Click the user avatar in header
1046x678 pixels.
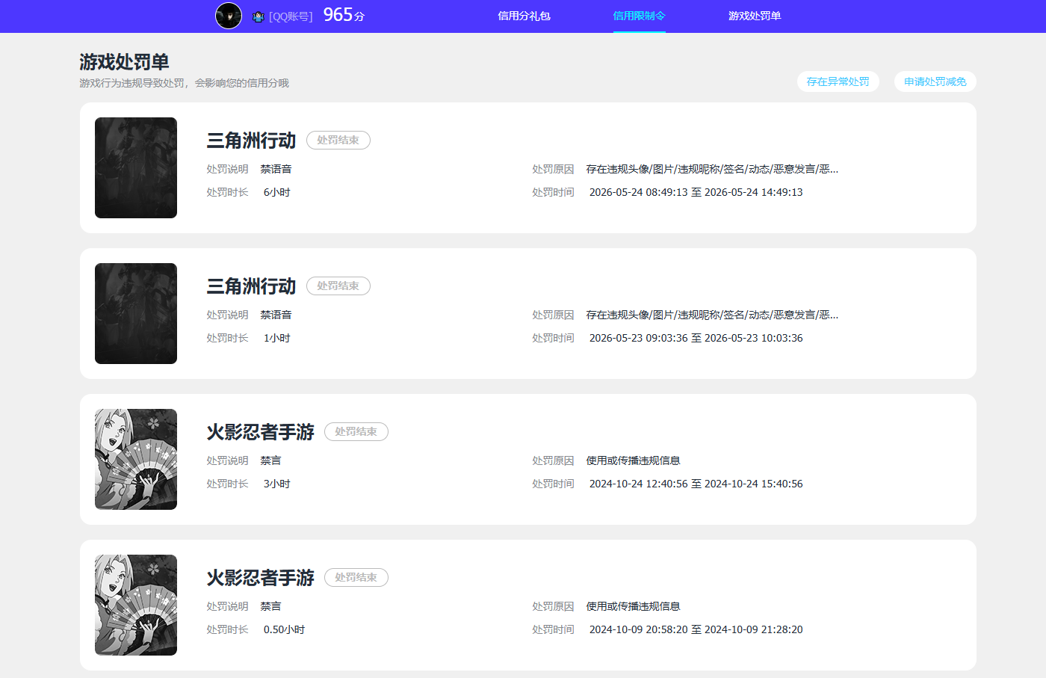tap(229, 16)
